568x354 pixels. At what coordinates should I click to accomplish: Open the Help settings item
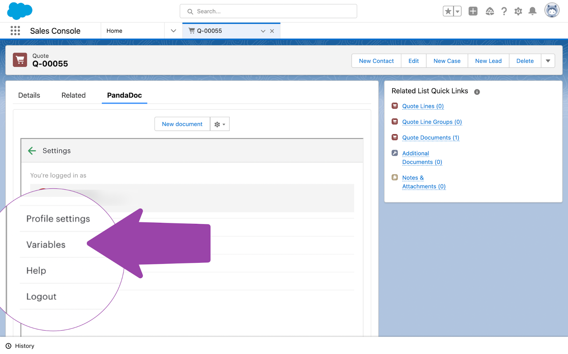[x=36, y=271]
